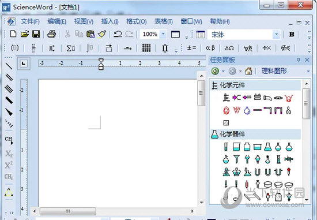Image resolution: width=317 pixels, height=220 pixels.
Task: Go back in the task panel
Action: [x=215, y=71]
